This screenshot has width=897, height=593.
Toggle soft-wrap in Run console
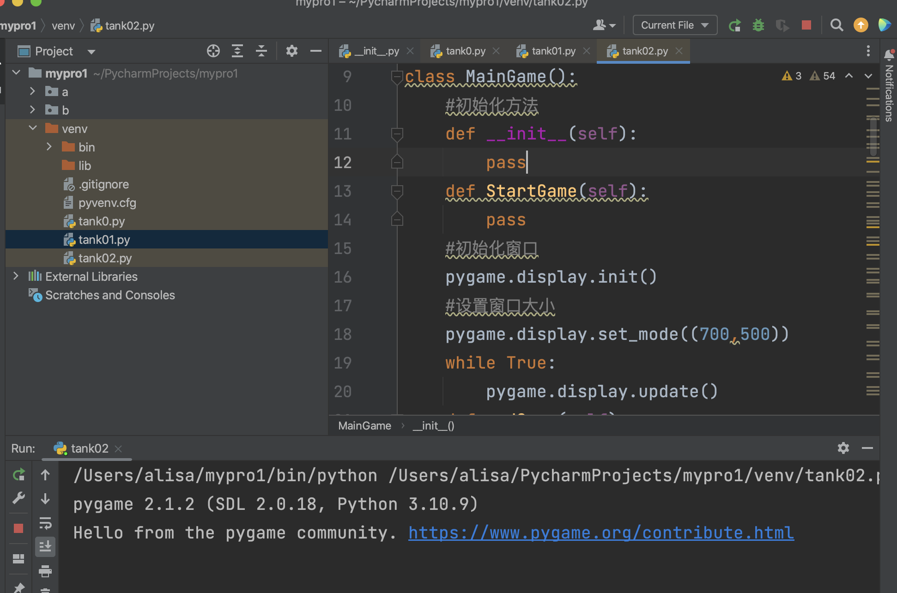(45, 523)
